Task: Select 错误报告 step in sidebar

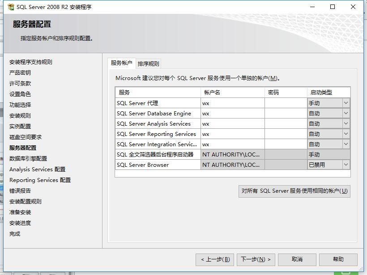Action: pyautogui.click(x=20, y=191)
